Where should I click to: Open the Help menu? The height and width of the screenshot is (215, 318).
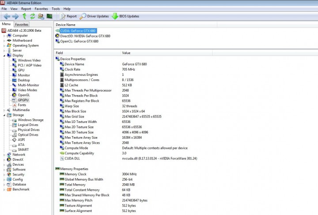click(x=67, y=9)
